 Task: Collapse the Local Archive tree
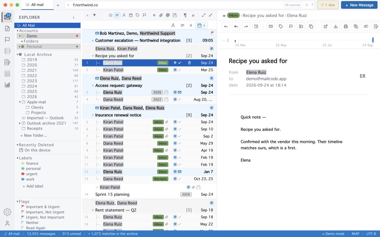(18, 55)
